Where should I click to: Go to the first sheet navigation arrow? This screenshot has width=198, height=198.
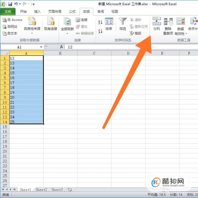tap(3, 189)
